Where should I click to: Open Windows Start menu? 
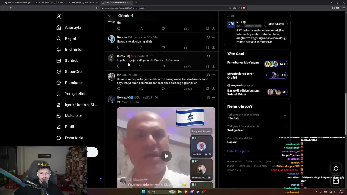click(x=143, y=192)
